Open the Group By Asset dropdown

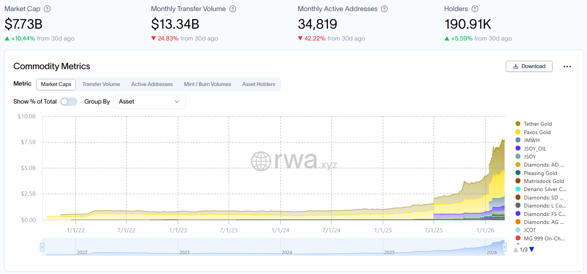click(149, 102)
